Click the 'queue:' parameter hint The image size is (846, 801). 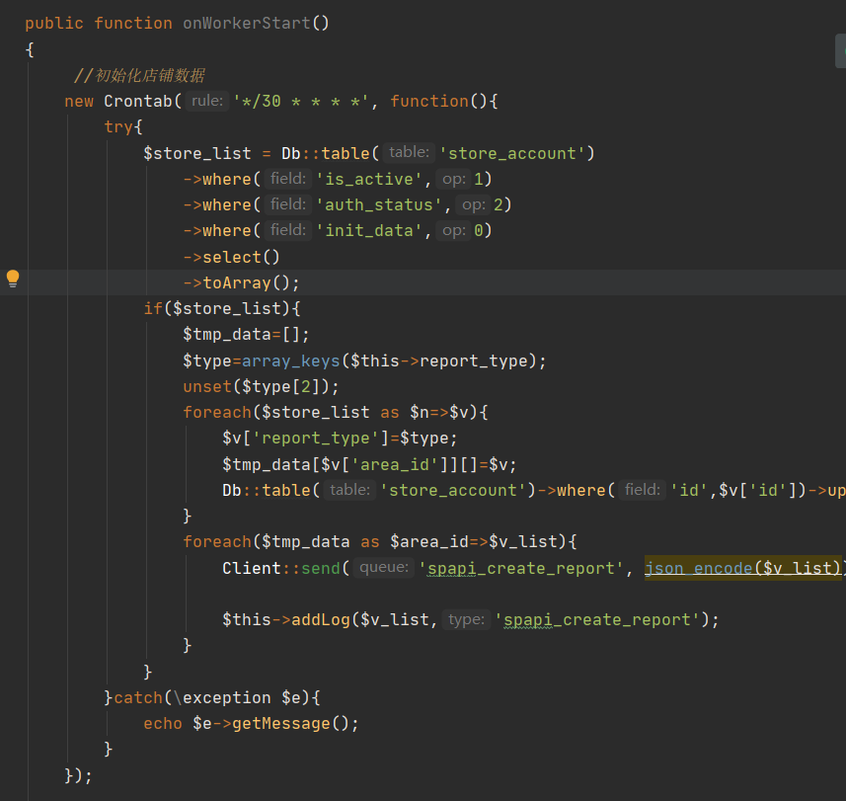pos(384,568)
